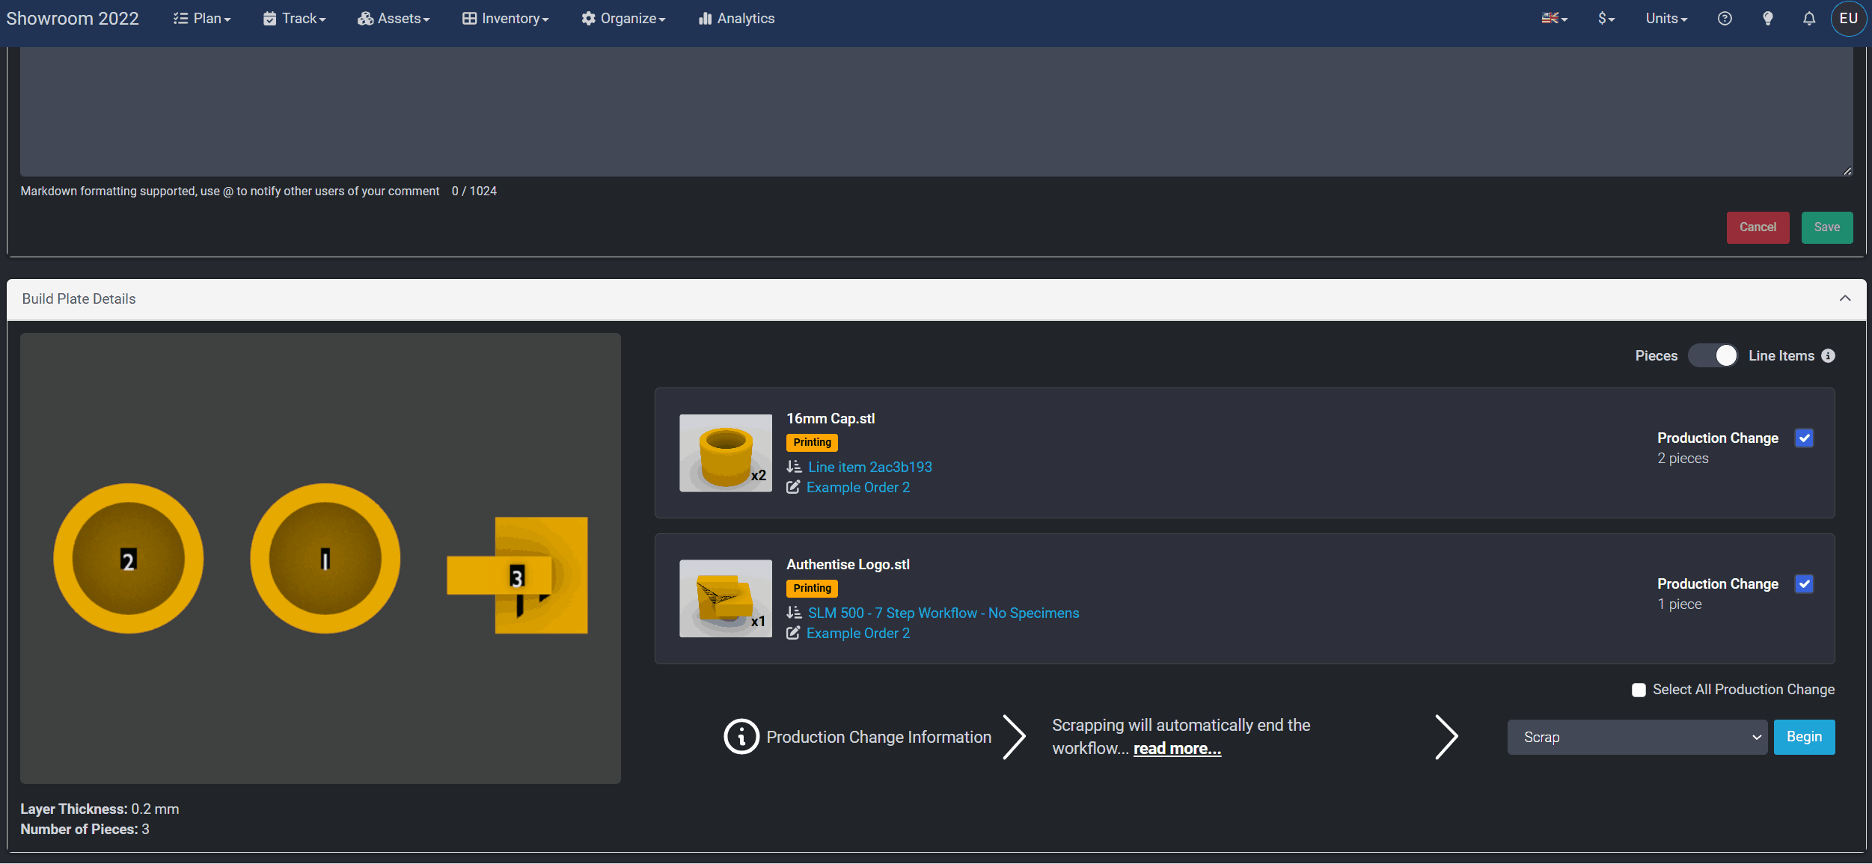Check Select All Production Change
The height and width of the screenshot is (864, 1872).
click(x=1639, y=690)
